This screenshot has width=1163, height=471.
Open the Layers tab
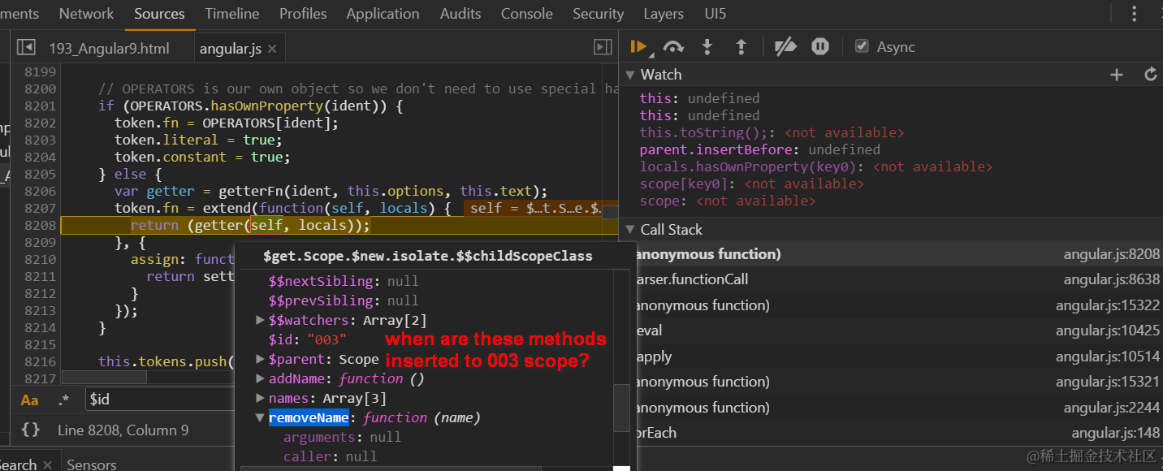coord(664,14)
